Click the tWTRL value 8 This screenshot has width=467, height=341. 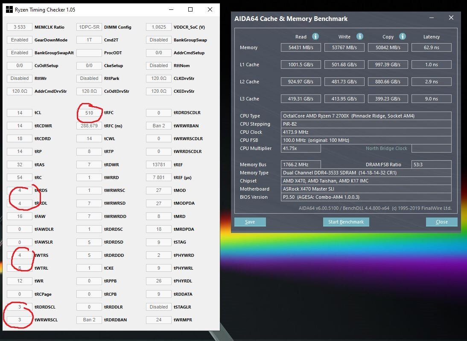20,268
